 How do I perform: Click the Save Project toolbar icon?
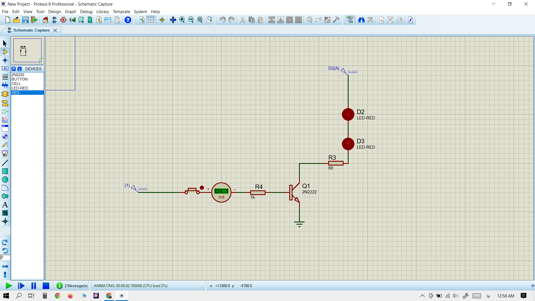(x=25, y=20)
